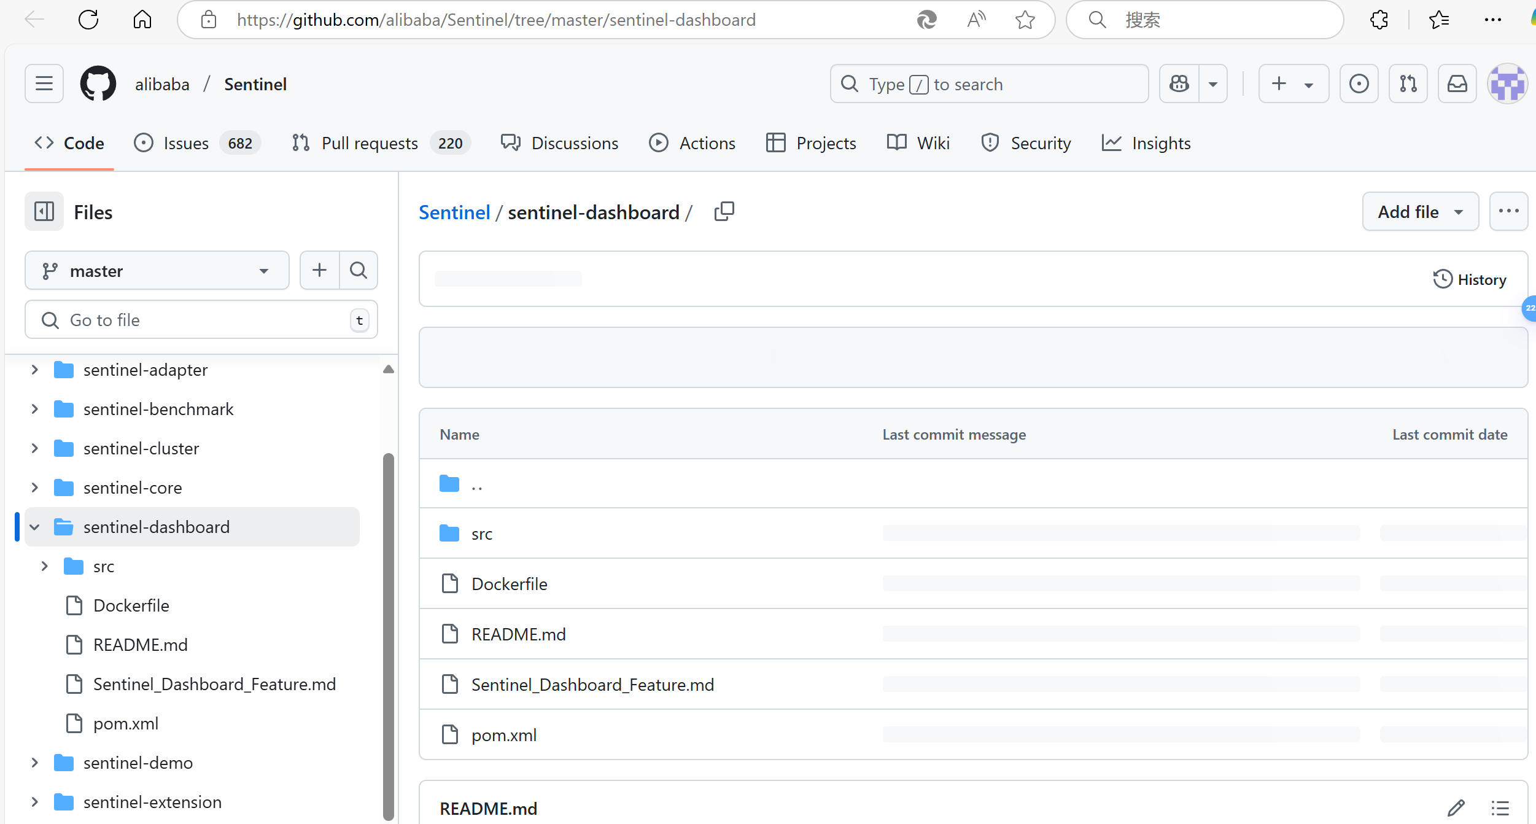The width and height of the screenshot is (1536, 824).
Task: Expand the sentinel-core folder
Action: (35, 488)
